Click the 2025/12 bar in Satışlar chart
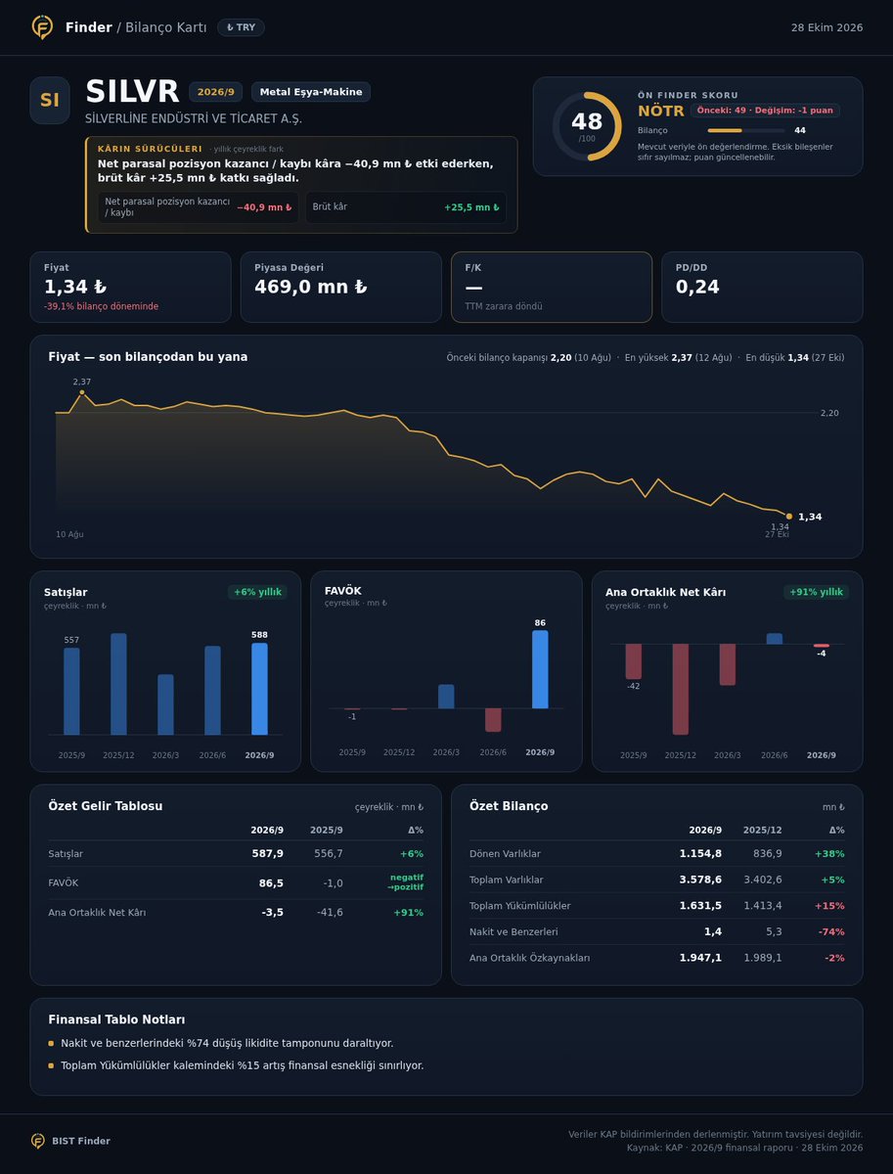Screen dimensions: 893x1174 [x=118, y=684]
